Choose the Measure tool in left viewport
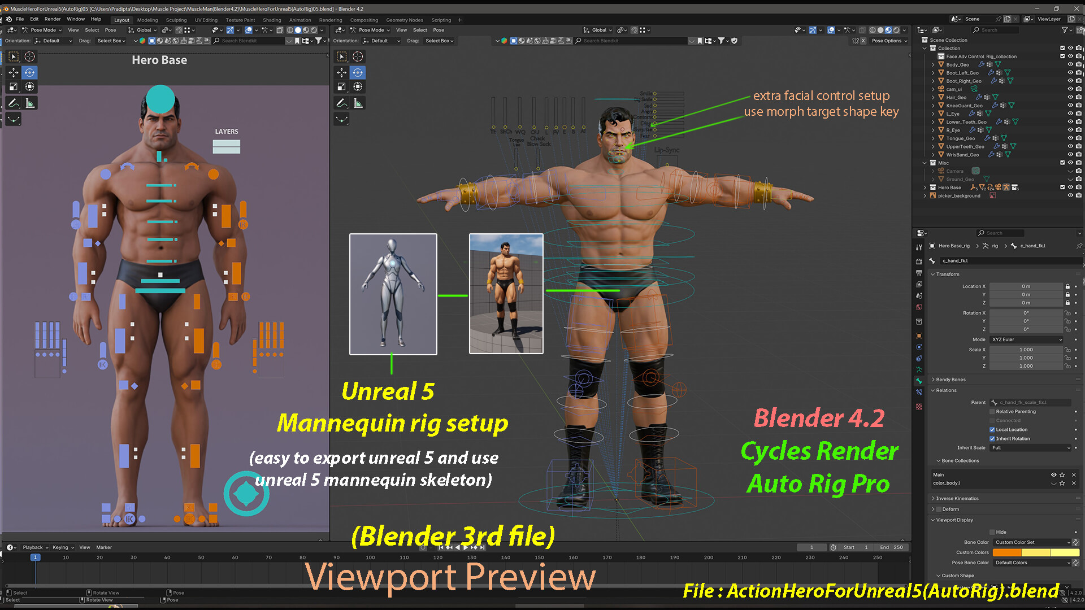This screenshot has height=610, width=1085. 30,103
